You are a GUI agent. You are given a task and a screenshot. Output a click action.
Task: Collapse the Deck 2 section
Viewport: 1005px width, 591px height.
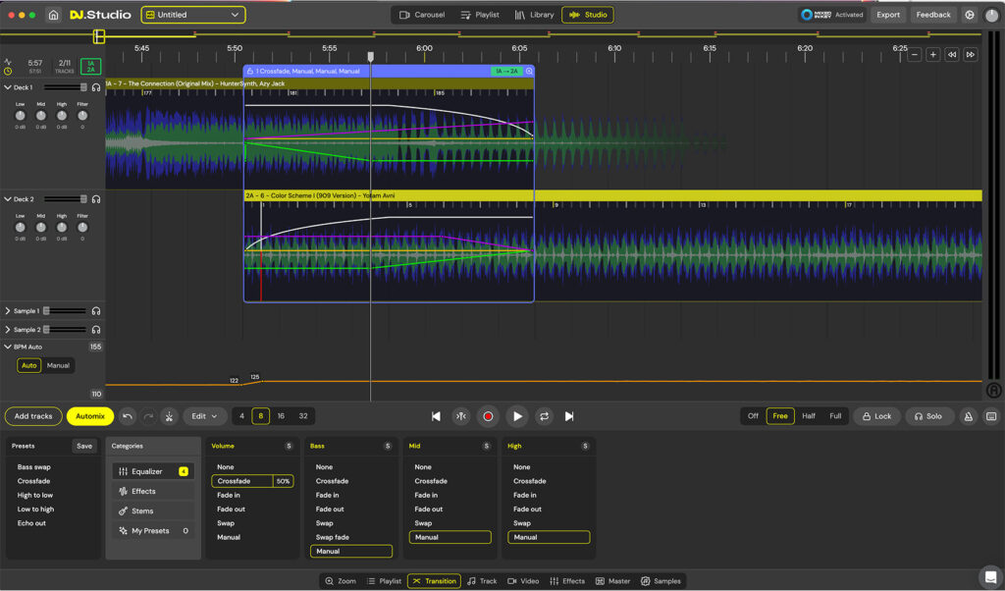[x=8, y=199]
